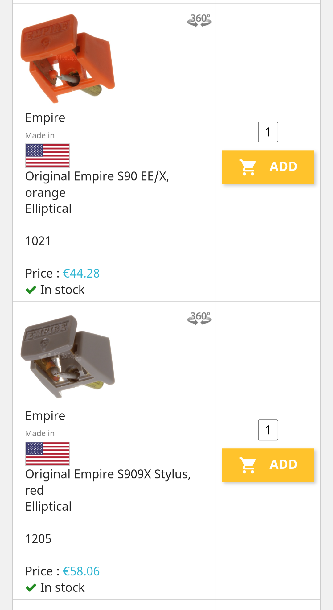The image size is (333, 610).
Task: Click product number 1205
Action: tap(38, 539)
